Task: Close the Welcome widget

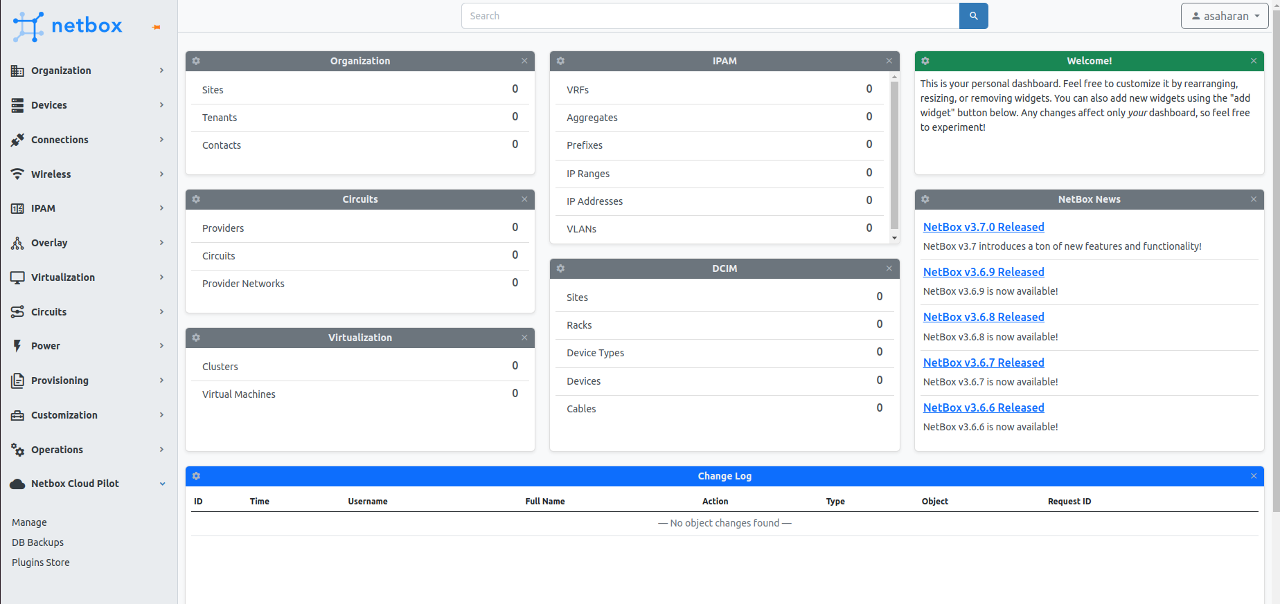Action: click(x=1254, y=61)
